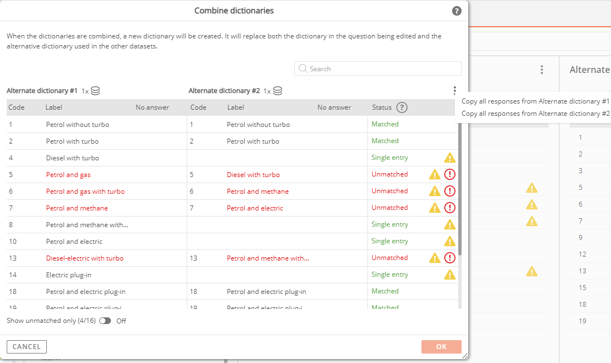
Task: Click warning triangle beside background row 7
Action: 531,222
